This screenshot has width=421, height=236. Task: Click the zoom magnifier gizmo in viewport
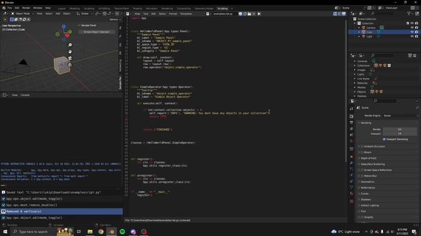tap(70, 45)
